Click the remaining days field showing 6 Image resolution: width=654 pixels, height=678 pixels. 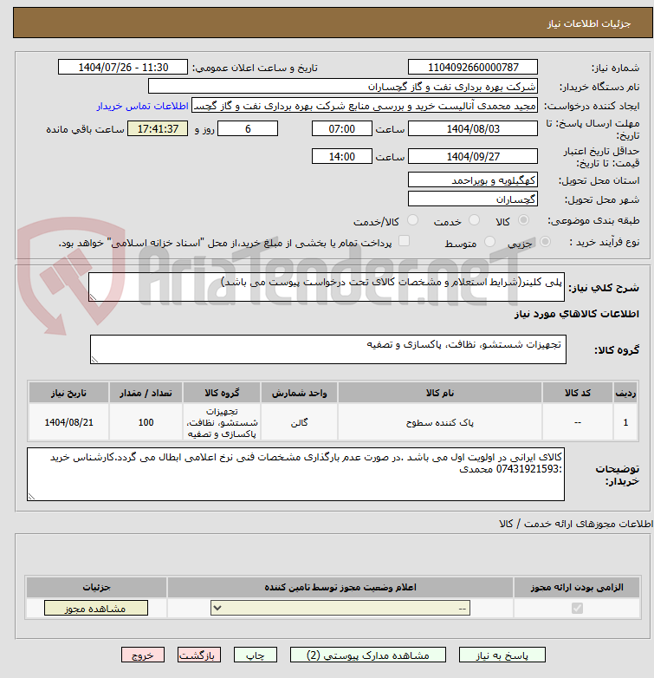(x=248, y=129)
